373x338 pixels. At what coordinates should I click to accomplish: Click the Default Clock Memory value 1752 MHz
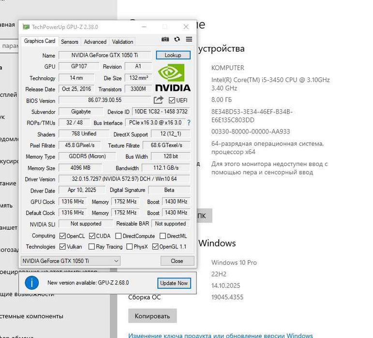tap(125, 212)
